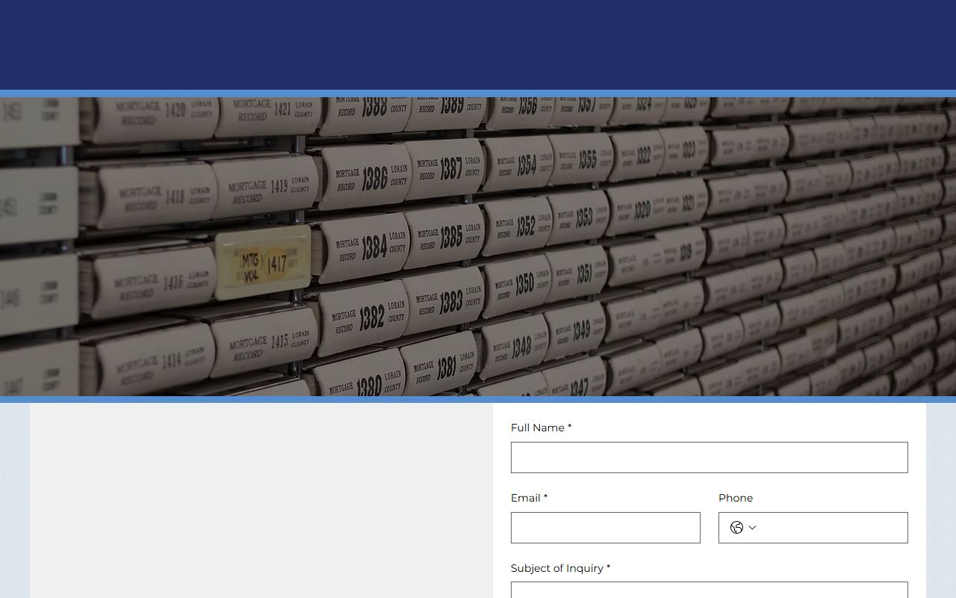Click the yellow MTG VOL 1417 book label
This screenshot has height=598, width=956.
tap(262, 263)
